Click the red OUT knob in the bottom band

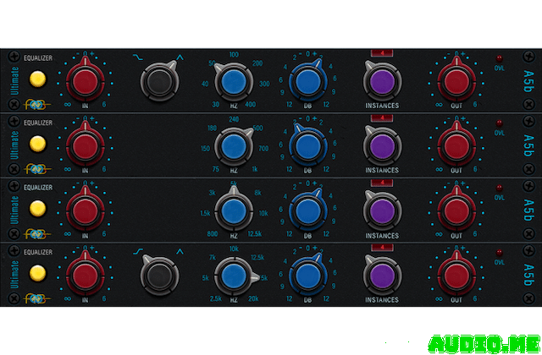[x=455, y=273]
